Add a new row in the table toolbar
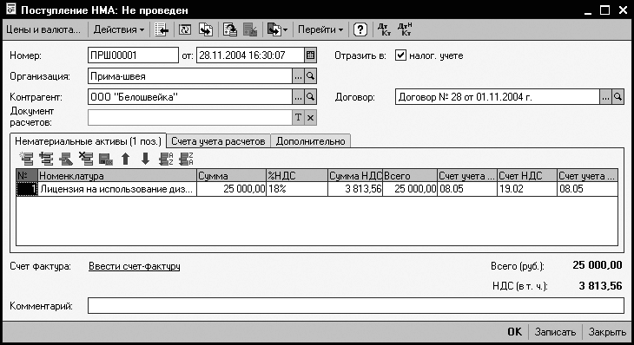Viewport: 634px width, 345px height. pyautogui.click(x=27, y=159)
